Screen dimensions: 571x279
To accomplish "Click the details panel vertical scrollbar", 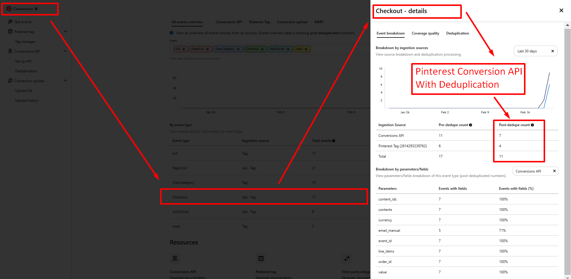I will (567, 149).
